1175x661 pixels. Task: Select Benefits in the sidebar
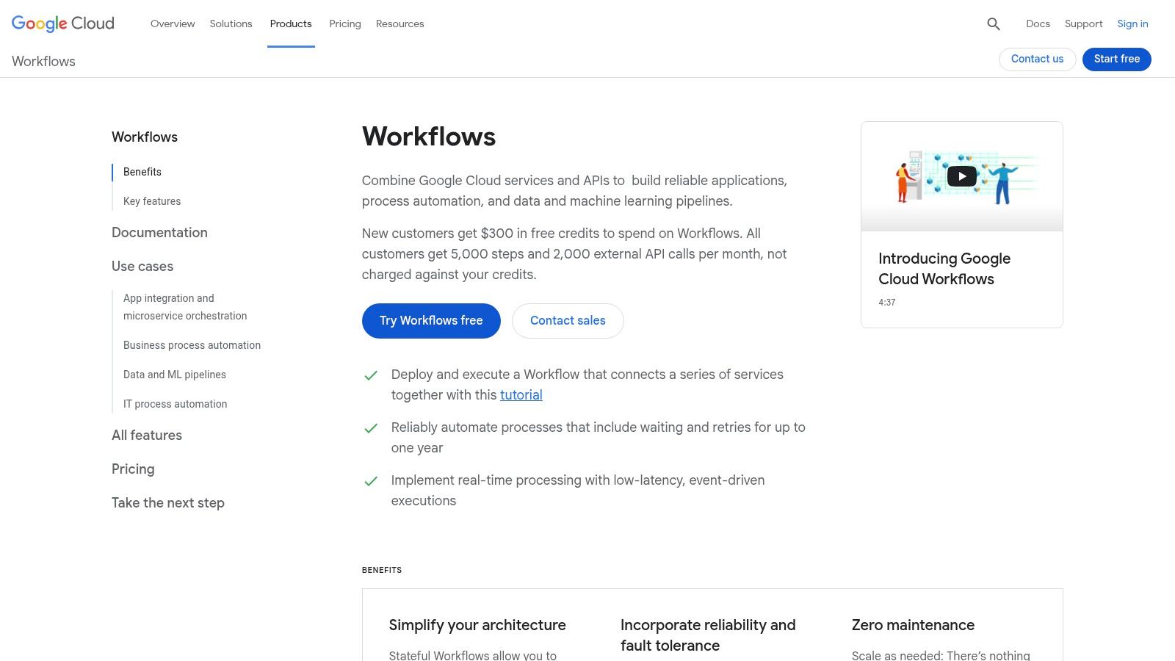click(142, 172)
